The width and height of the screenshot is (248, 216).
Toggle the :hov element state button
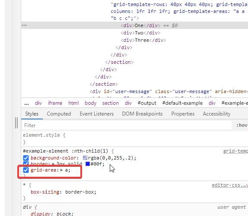(242, 125)
